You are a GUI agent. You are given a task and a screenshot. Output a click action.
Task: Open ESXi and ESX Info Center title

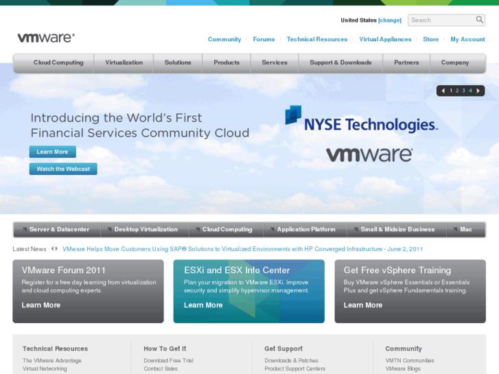point(237,270)
